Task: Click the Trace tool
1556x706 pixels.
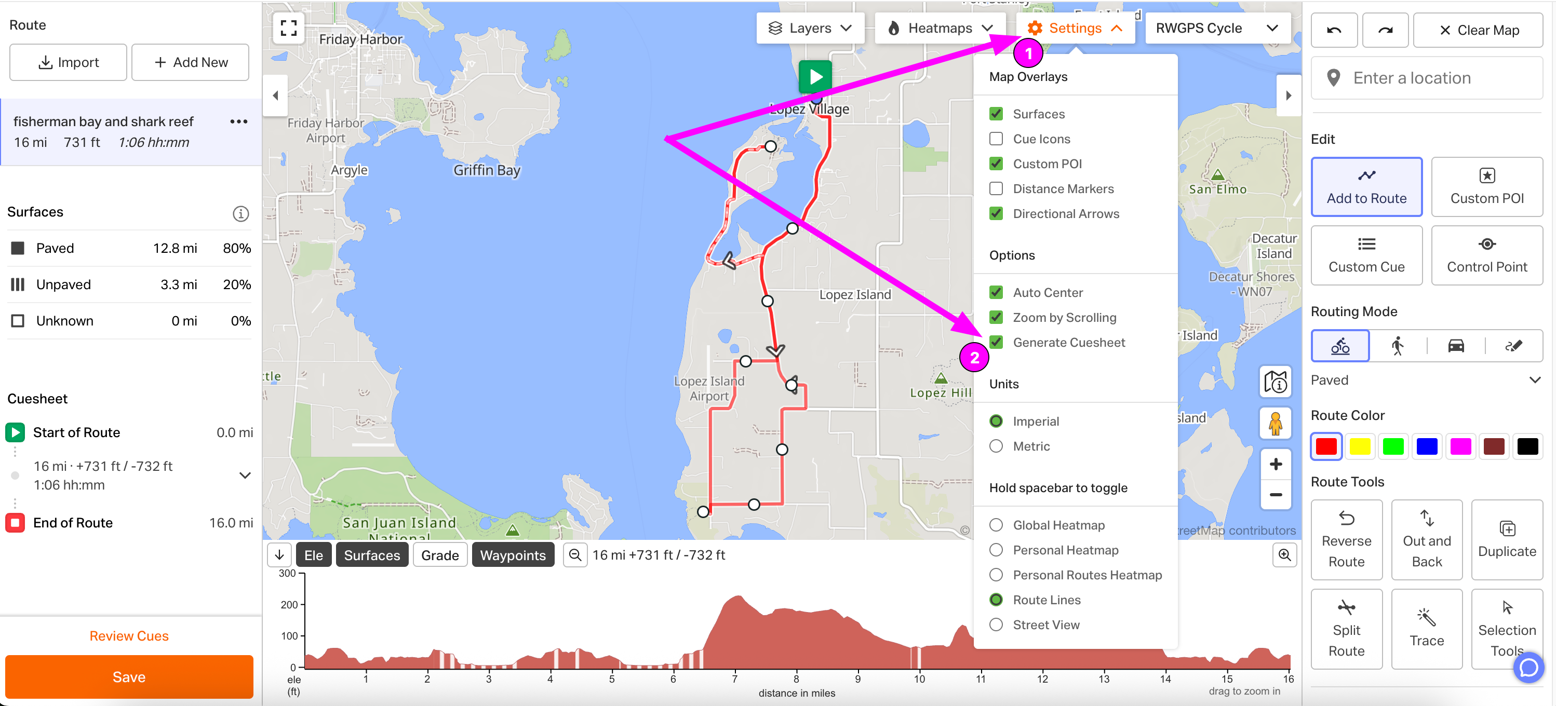Action: point(1427,629)
